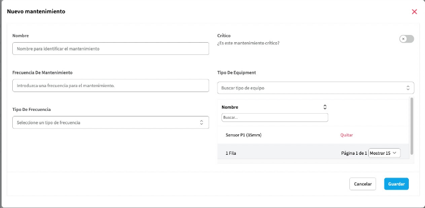Viewport: 425px width, 208px height.
Task: Click the Cancelar button
Action: click(x=363, y=184)
